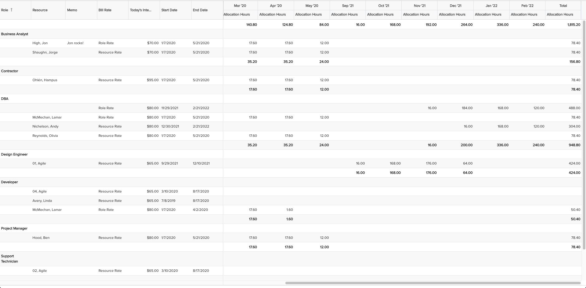The height and width of the screenshot is (288, 586).
Task: Select resource Ohlén, Hampus
Action: pyautogui.click(x=45, y=80)
